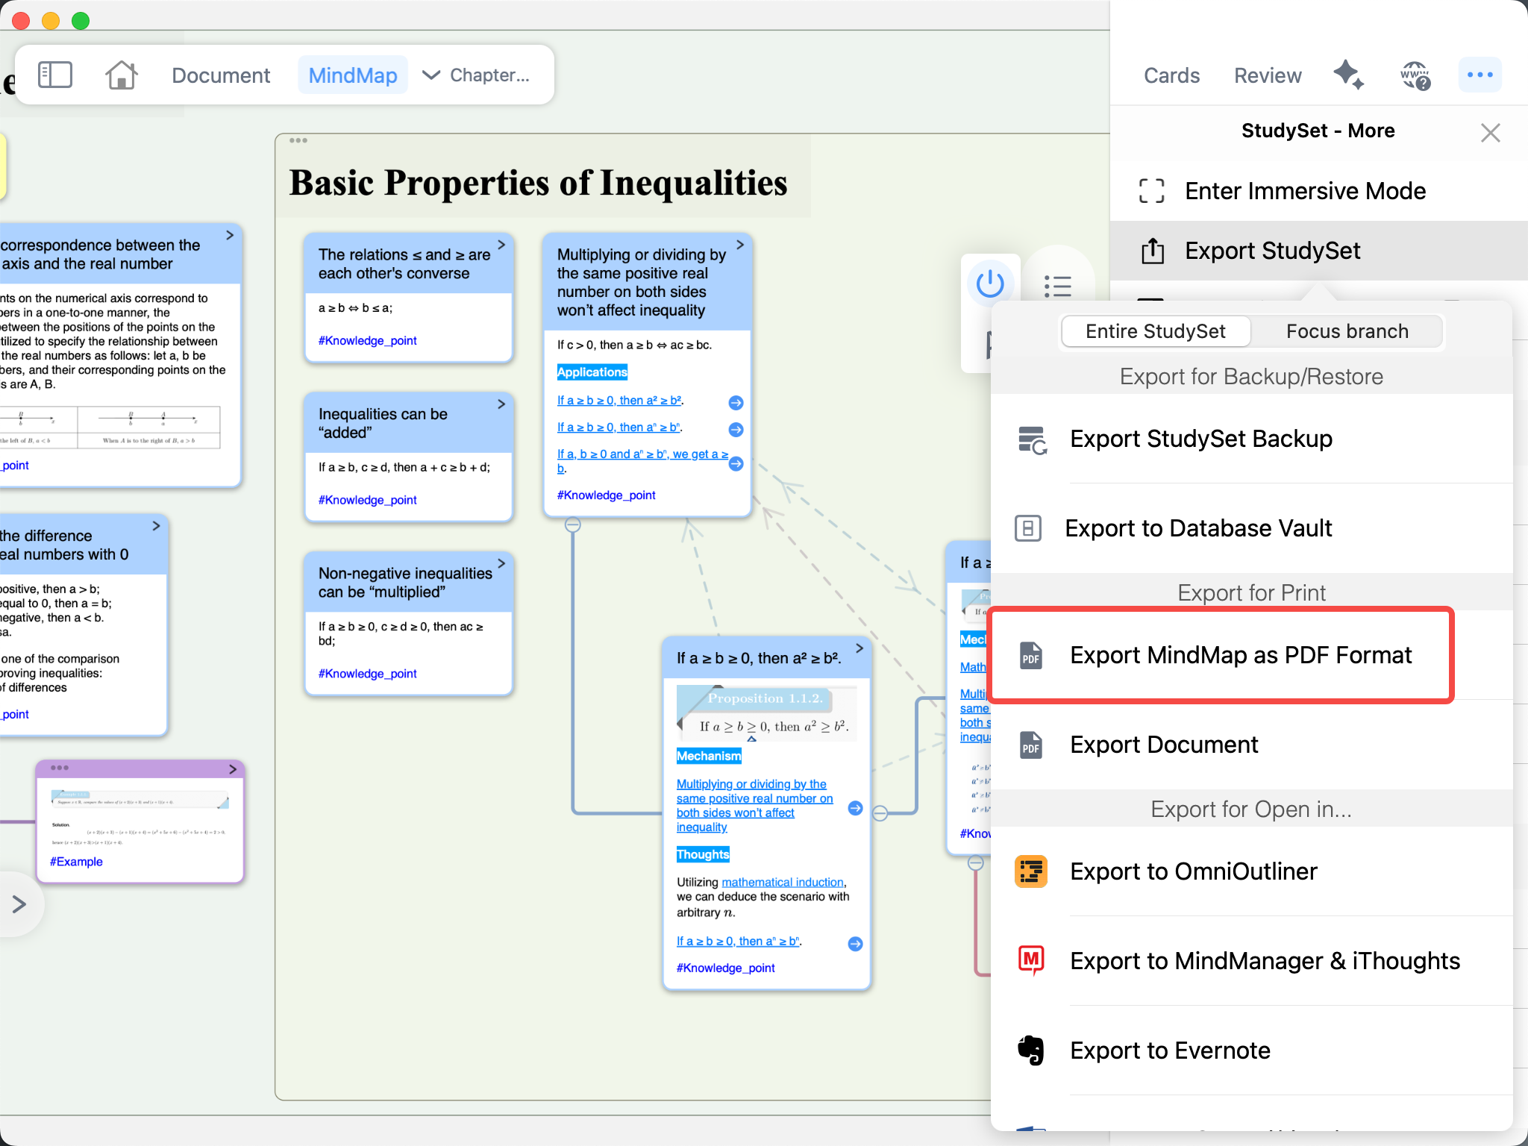Switch to the Document tab
Viewport: 1528px width, 1146px height.
(x=221, y=75)
